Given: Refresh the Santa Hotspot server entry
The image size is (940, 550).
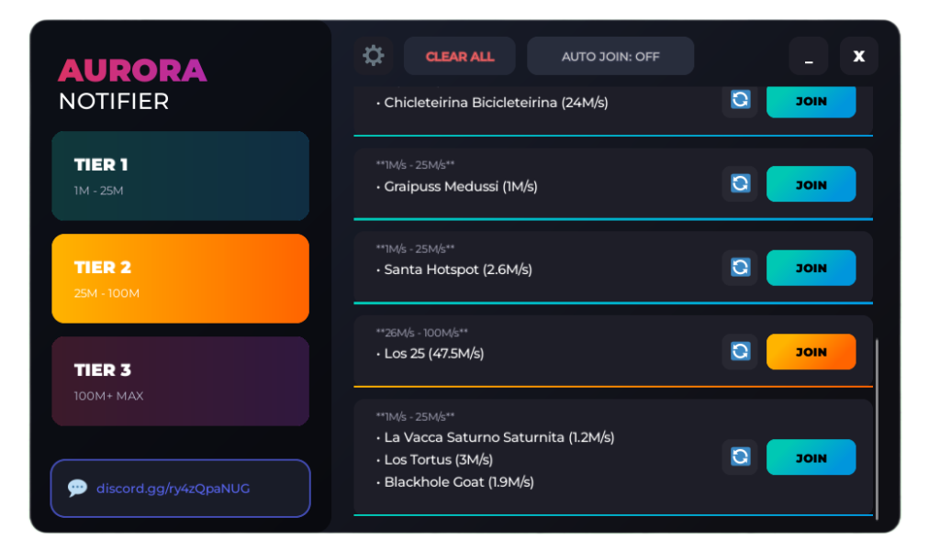Looking at the screenshot, I should pyautogui.click(x=740, y=268).
